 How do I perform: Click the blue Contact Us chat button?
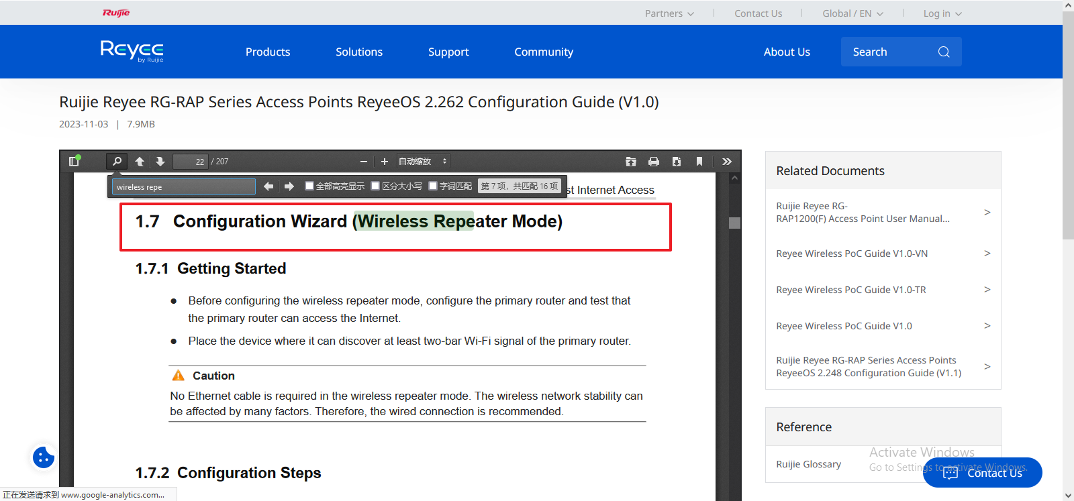click(983, 473)
